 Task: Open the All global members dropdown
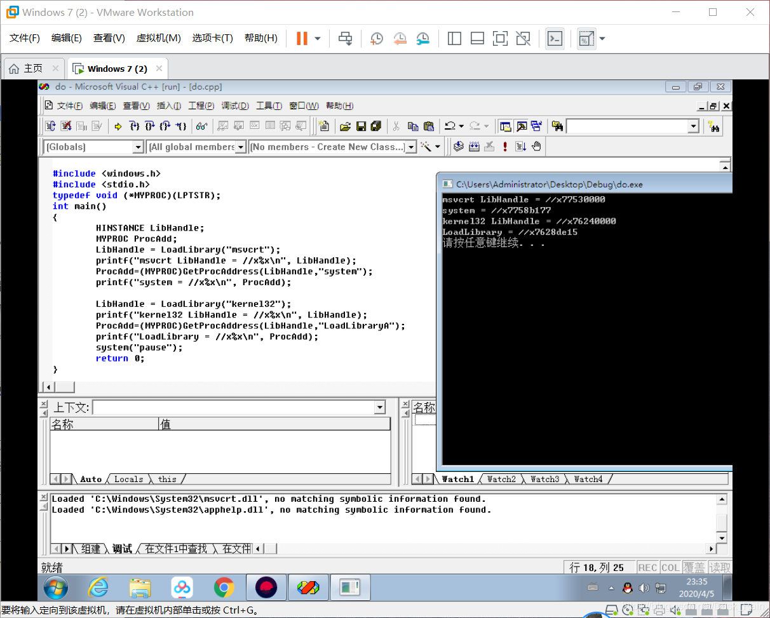pos(241,147)
